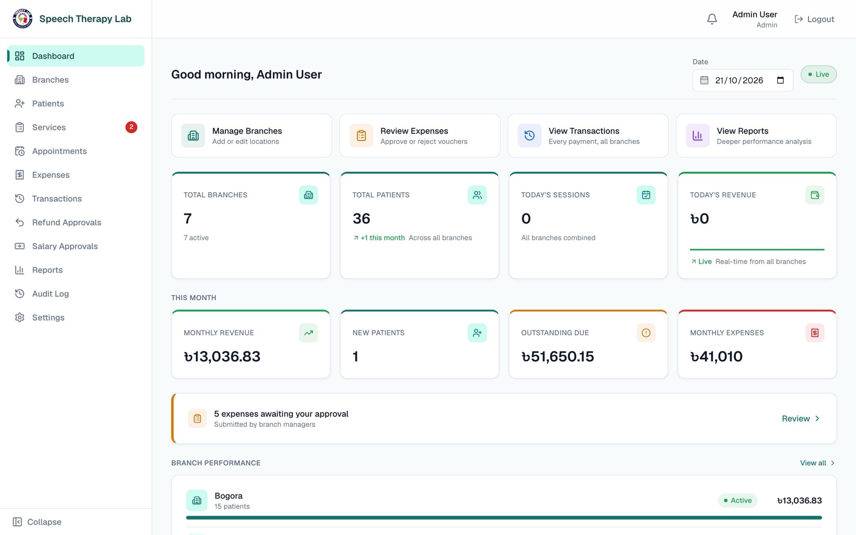Navigate to Appointments
Image resolution: width=856 pixels, height=535 pixels.
(76, 151)
